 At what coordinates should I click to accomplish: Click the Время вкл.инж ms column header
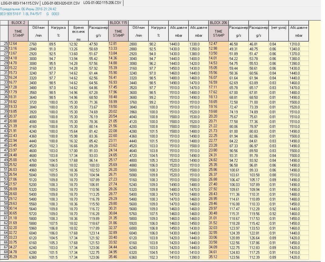coord(78,33)
